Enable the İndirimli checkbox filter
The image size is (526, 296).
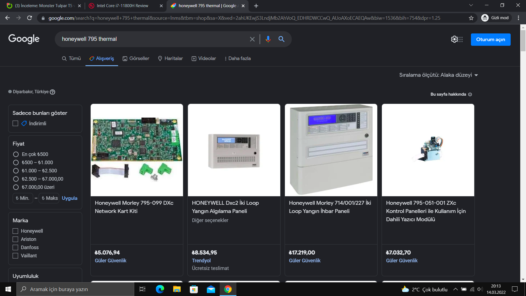(x=16, y=124)
